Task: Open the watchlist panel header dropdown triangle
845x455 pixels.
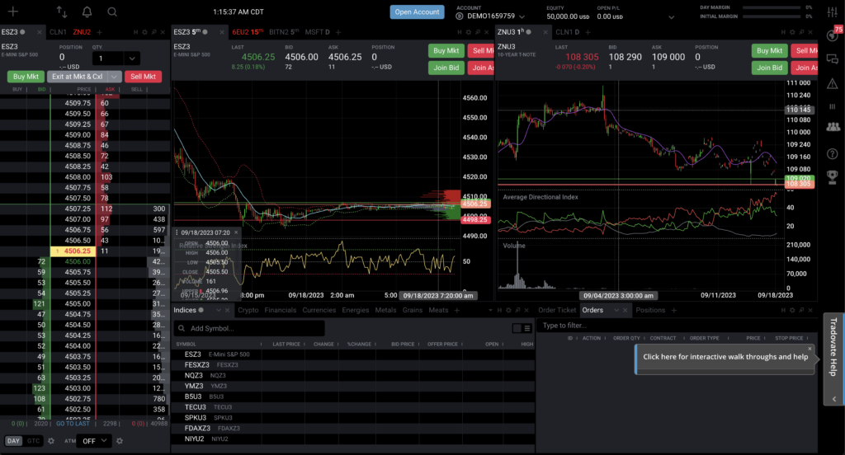Action: [490, 310]
